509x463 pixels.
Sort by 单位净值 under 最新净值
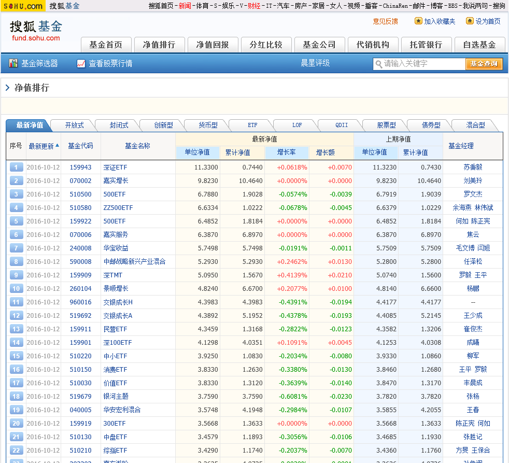tap(197, 152)
